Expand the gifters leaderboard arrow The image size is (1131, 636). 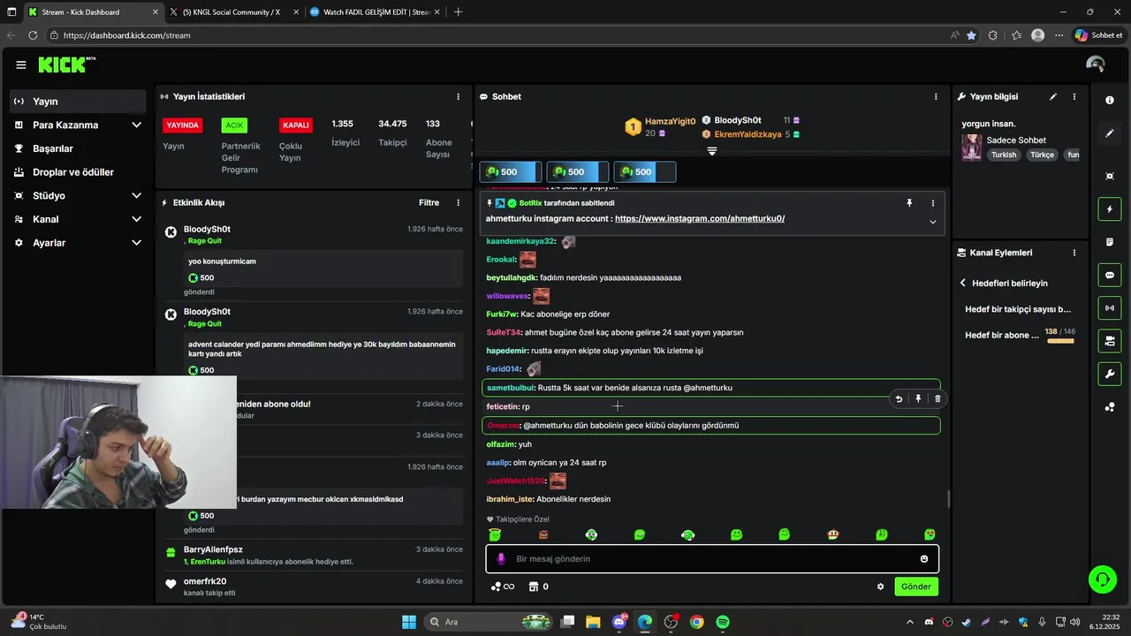pyautogui.click(x=712, y=152)
